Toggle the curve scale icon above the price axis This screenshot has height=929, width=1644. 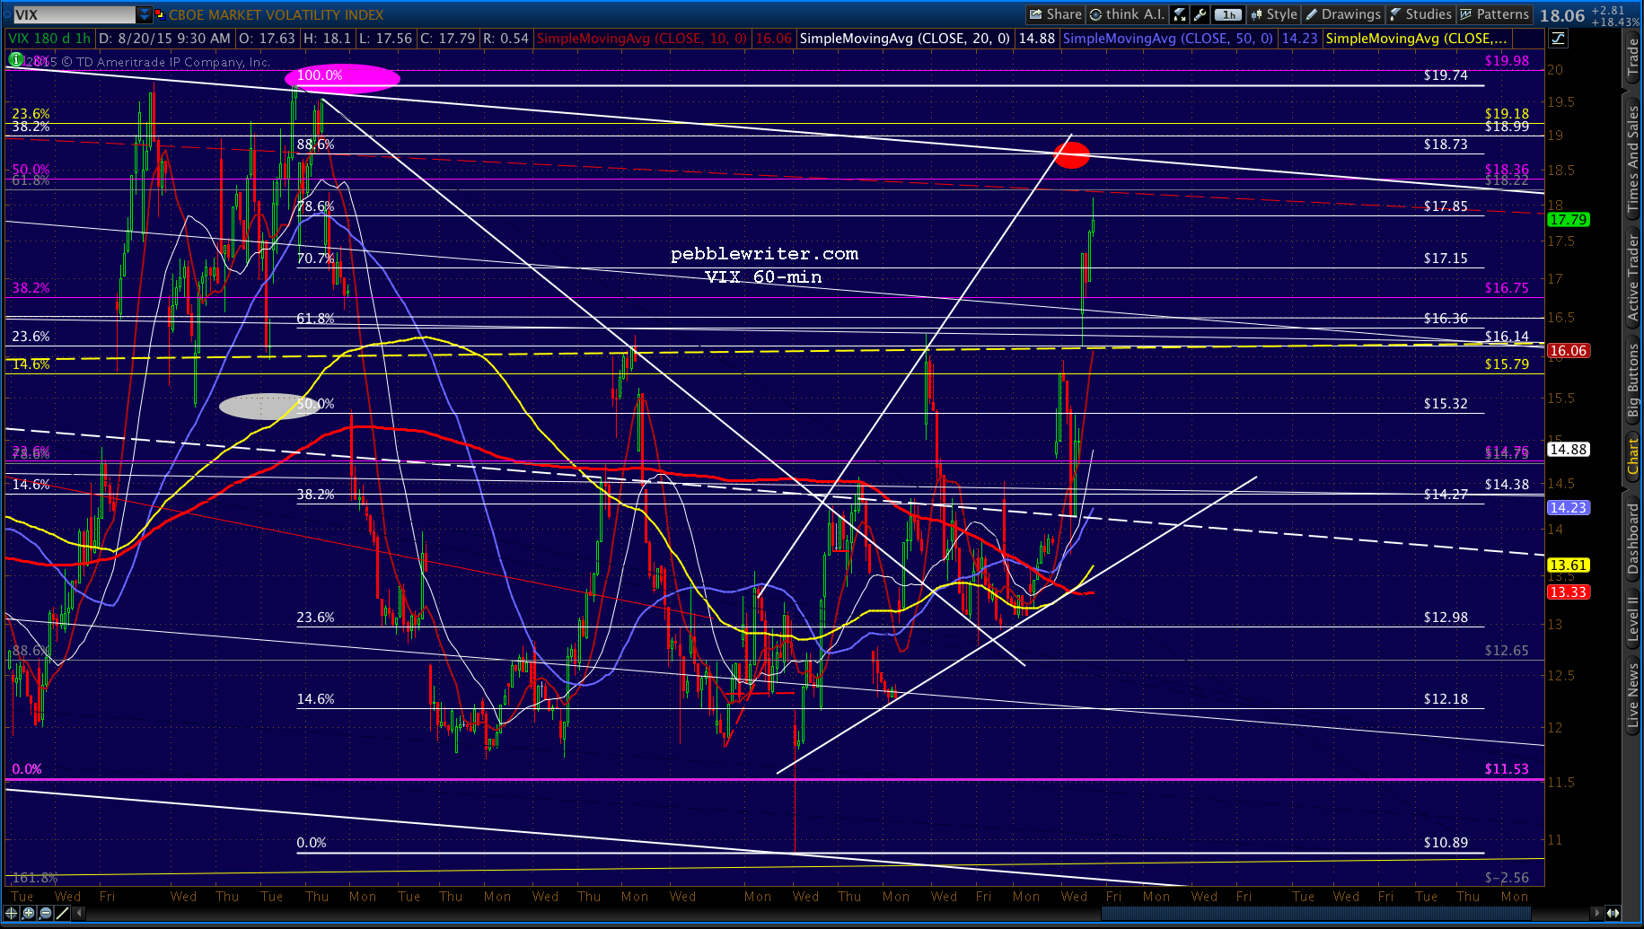pos(1558,38)
